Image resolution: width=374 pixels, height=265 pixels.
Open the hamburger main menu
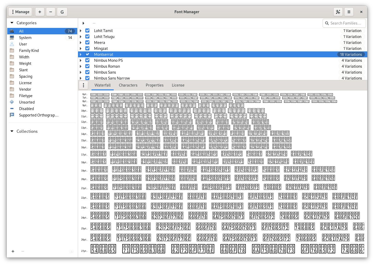tap(349, 12)
